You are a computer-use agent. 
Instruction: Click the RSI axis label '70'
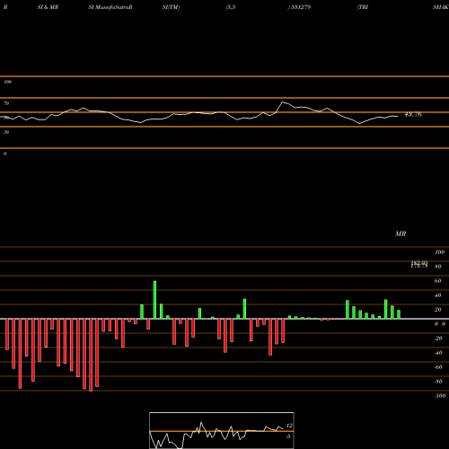tap(6, 103)
